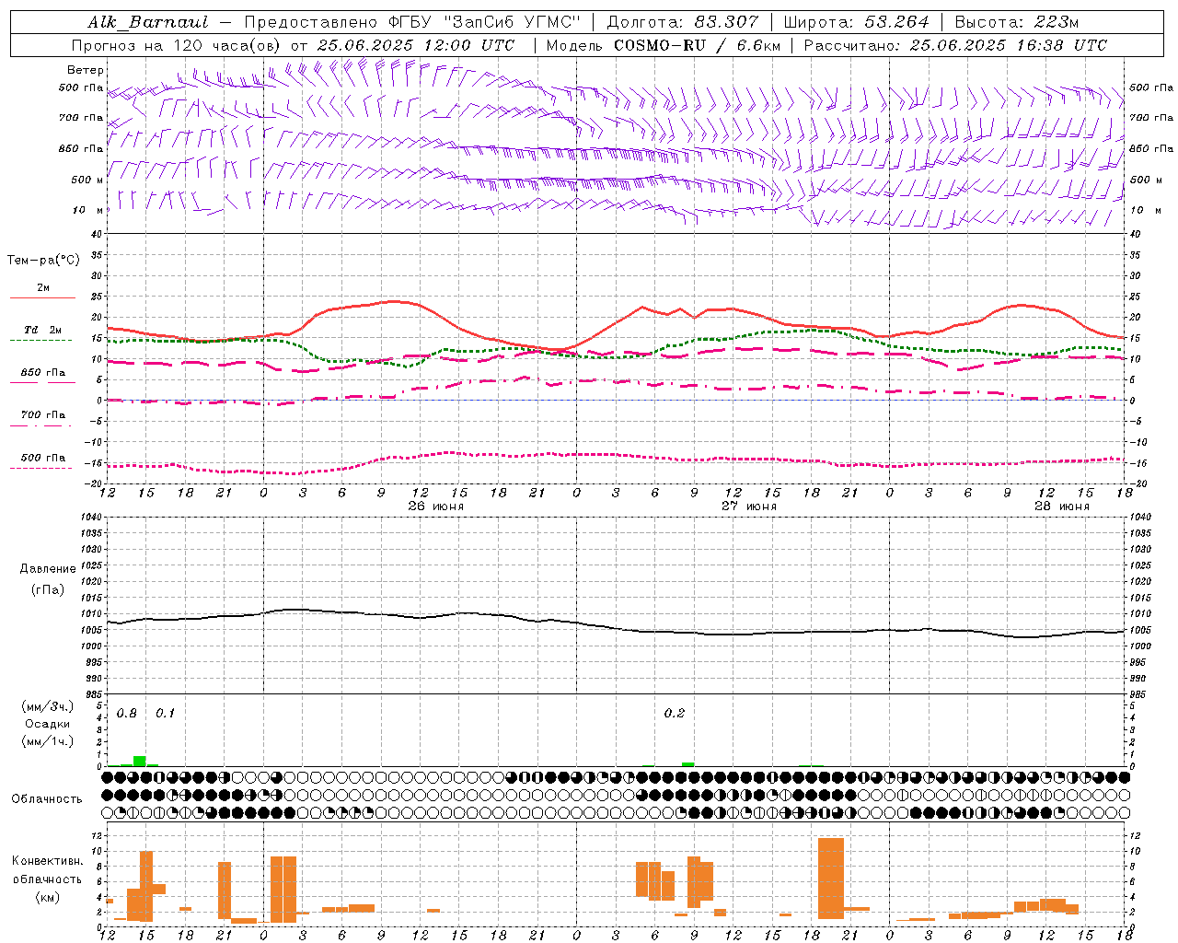Click the 700 гПа wind level label on left
Viewport: 1178px width, 943px height.
(x=81, y=118)
